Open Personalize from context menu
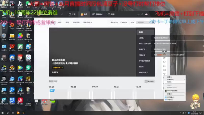Screen dimensions: 204x115 [x=175, y=100]
